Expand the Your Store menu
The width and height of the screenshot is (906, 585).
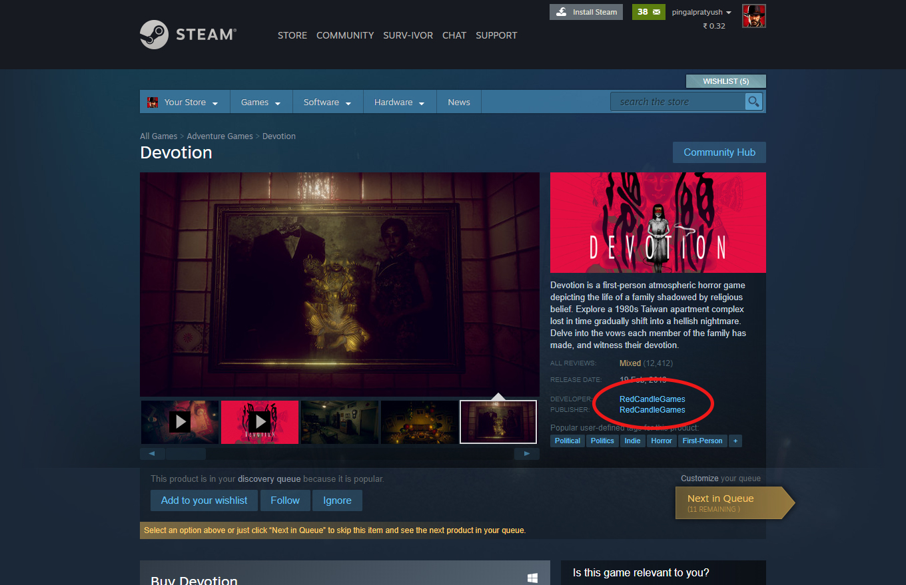[x=185, y=102]
